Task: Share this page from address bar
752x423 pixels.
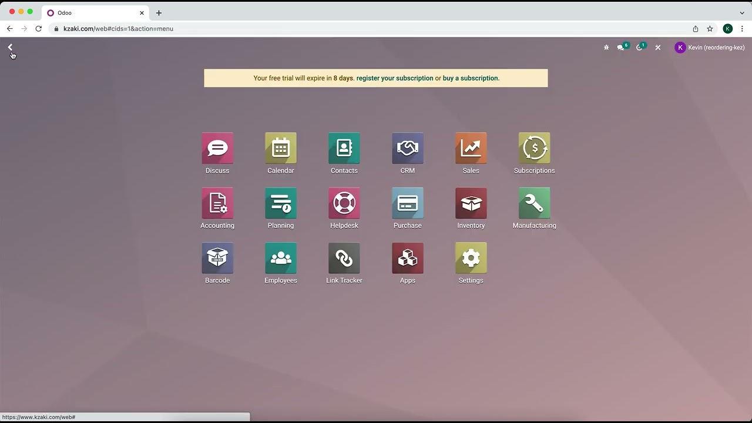Action: [696, 29]
